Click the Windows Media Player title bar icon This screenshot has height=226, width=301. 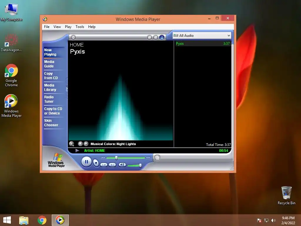tap(45, 19)
